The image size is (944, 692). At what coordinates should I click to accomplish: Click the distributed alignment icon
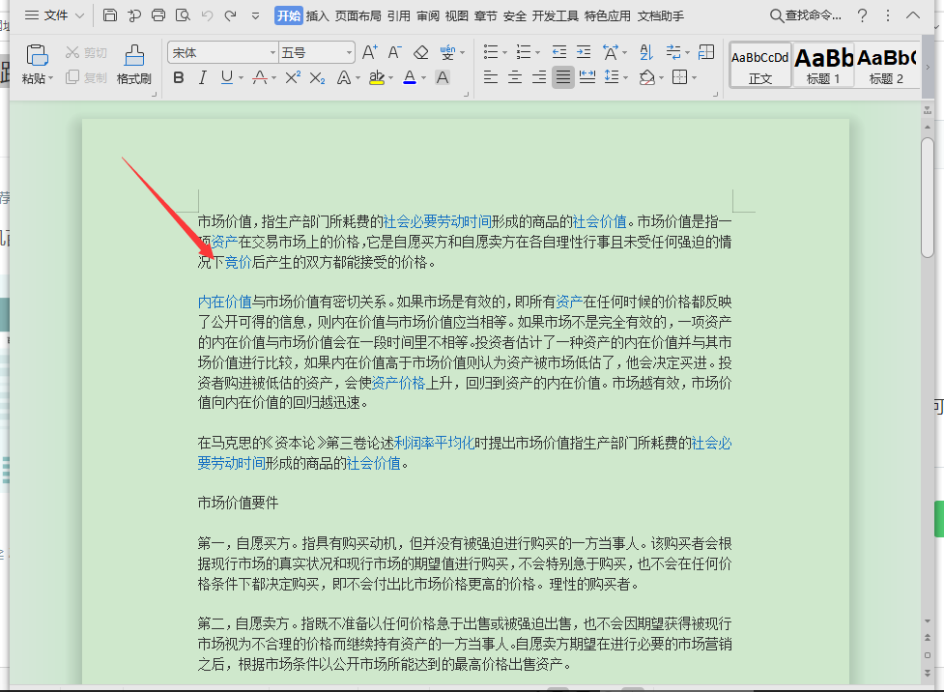coord(587,77)
